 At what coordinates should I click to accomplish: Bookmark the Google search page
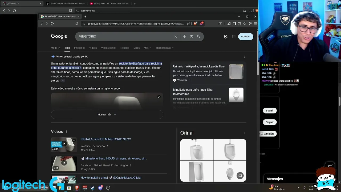click(77, 24)
